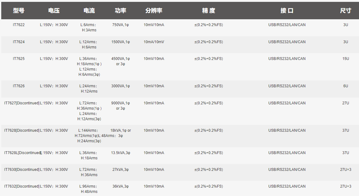Select model "IT7628L[Discontinued]"
This screenshot has width=359, height=196.
tap(23, 153)
